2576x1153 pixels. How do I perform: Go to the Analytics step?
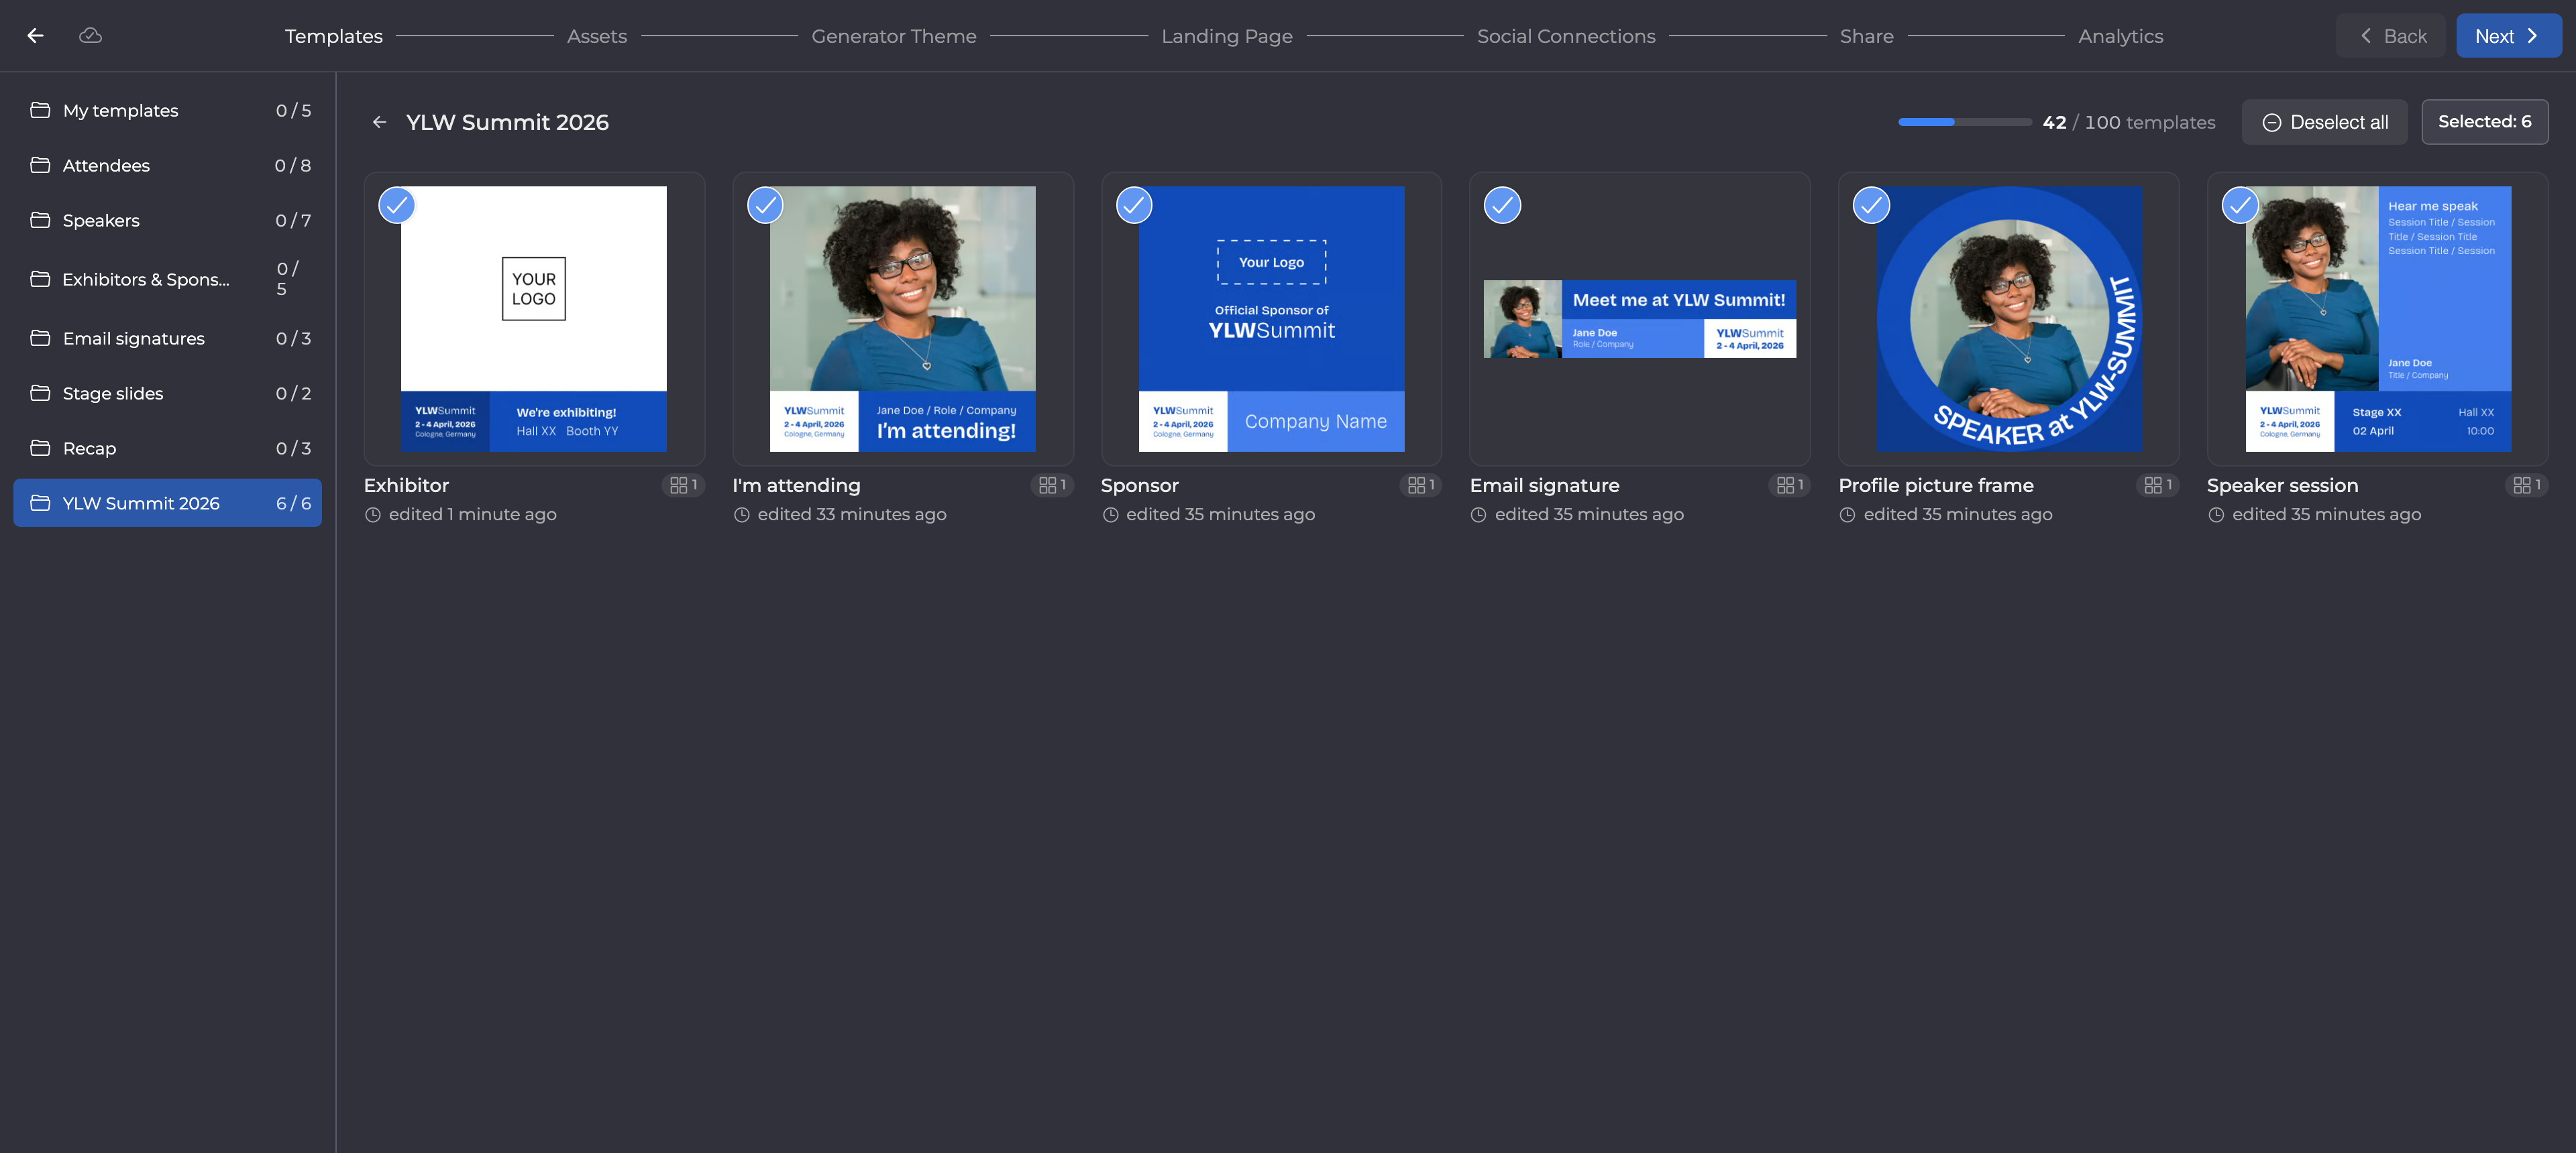pyautogui.click(x=2121, y=36)
